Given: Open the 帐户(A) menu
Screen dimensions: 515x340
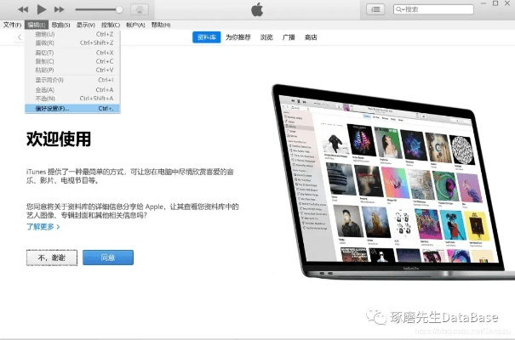Looking at the screenshot, I should pyautogui.click(x=135, y=25).
